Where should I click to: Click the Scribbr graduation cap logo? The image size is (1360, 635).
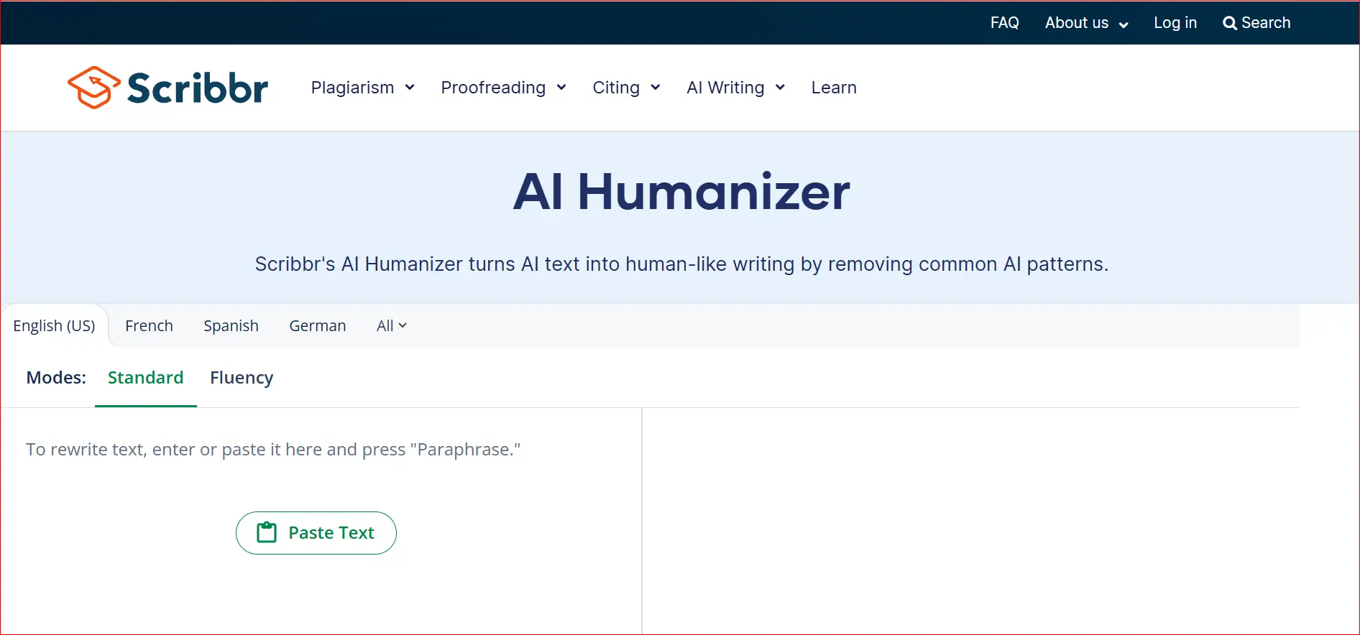tap(93, 88)
